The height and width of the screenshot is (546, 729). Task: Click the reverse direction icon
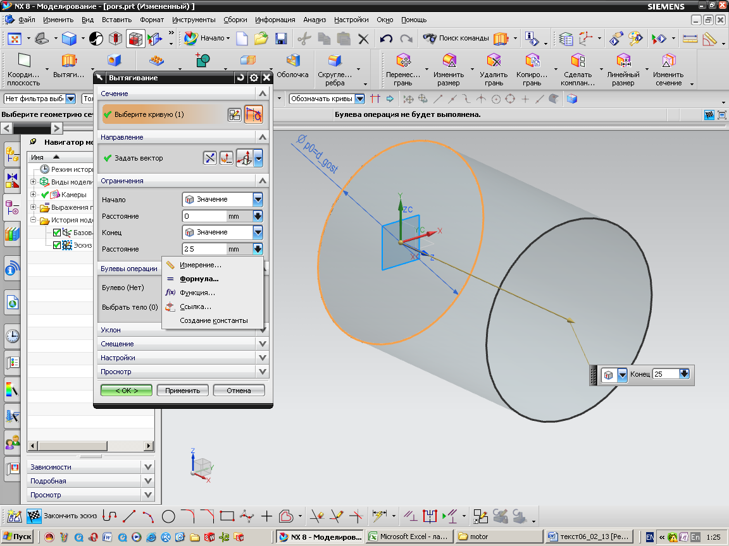coord(210,159)
